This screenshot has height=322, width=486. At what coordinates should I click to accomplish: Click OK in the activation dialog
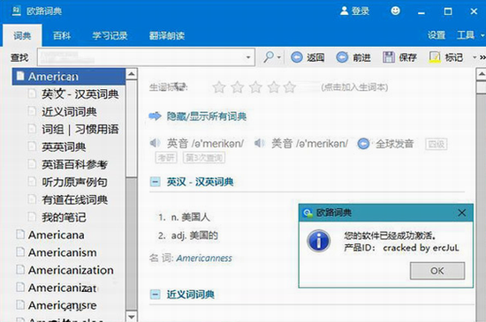click(437, 271)
